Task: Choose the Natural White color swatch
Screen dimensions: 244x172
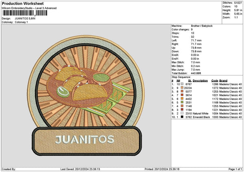Action: pos(182,113)
